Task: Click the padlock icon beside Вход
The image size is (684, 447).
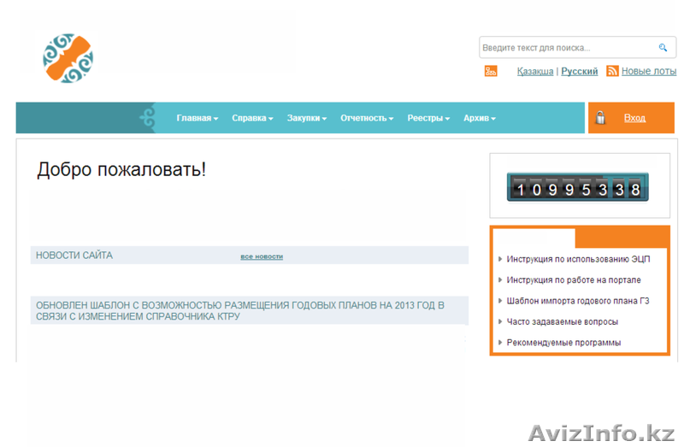Action: click(601, 118)
